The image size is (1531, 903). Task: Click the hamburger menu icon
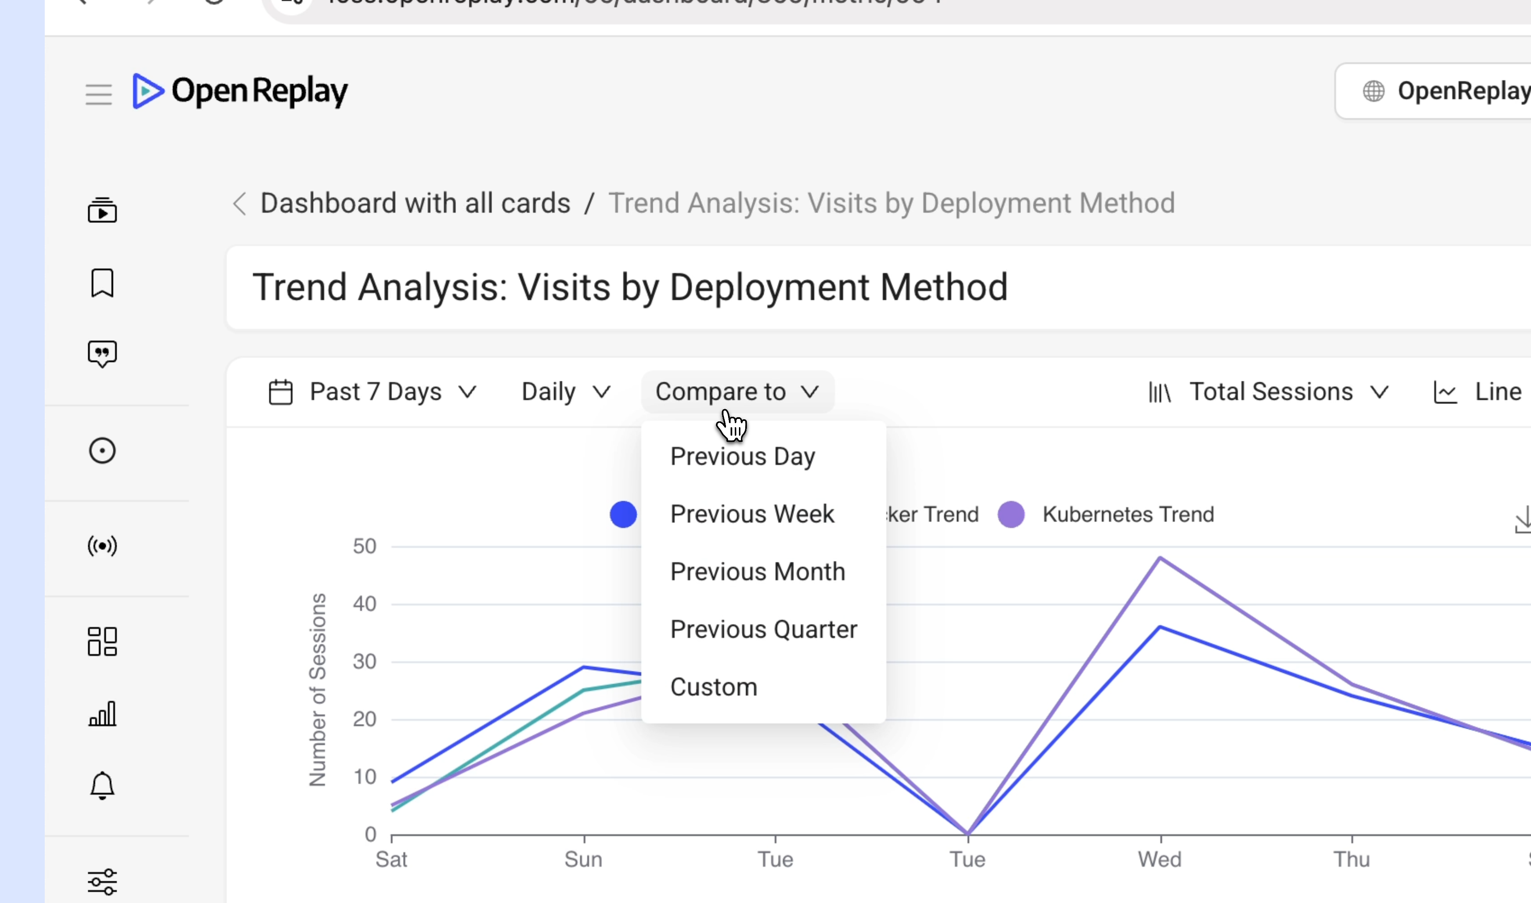tap(99, 94)
